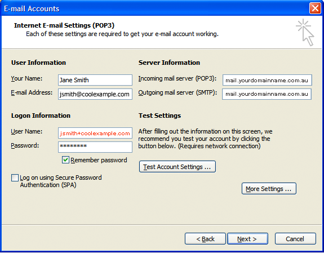324x253 pixels.
Task: Click the wizard cursor icon in the header
Action: 305,32
